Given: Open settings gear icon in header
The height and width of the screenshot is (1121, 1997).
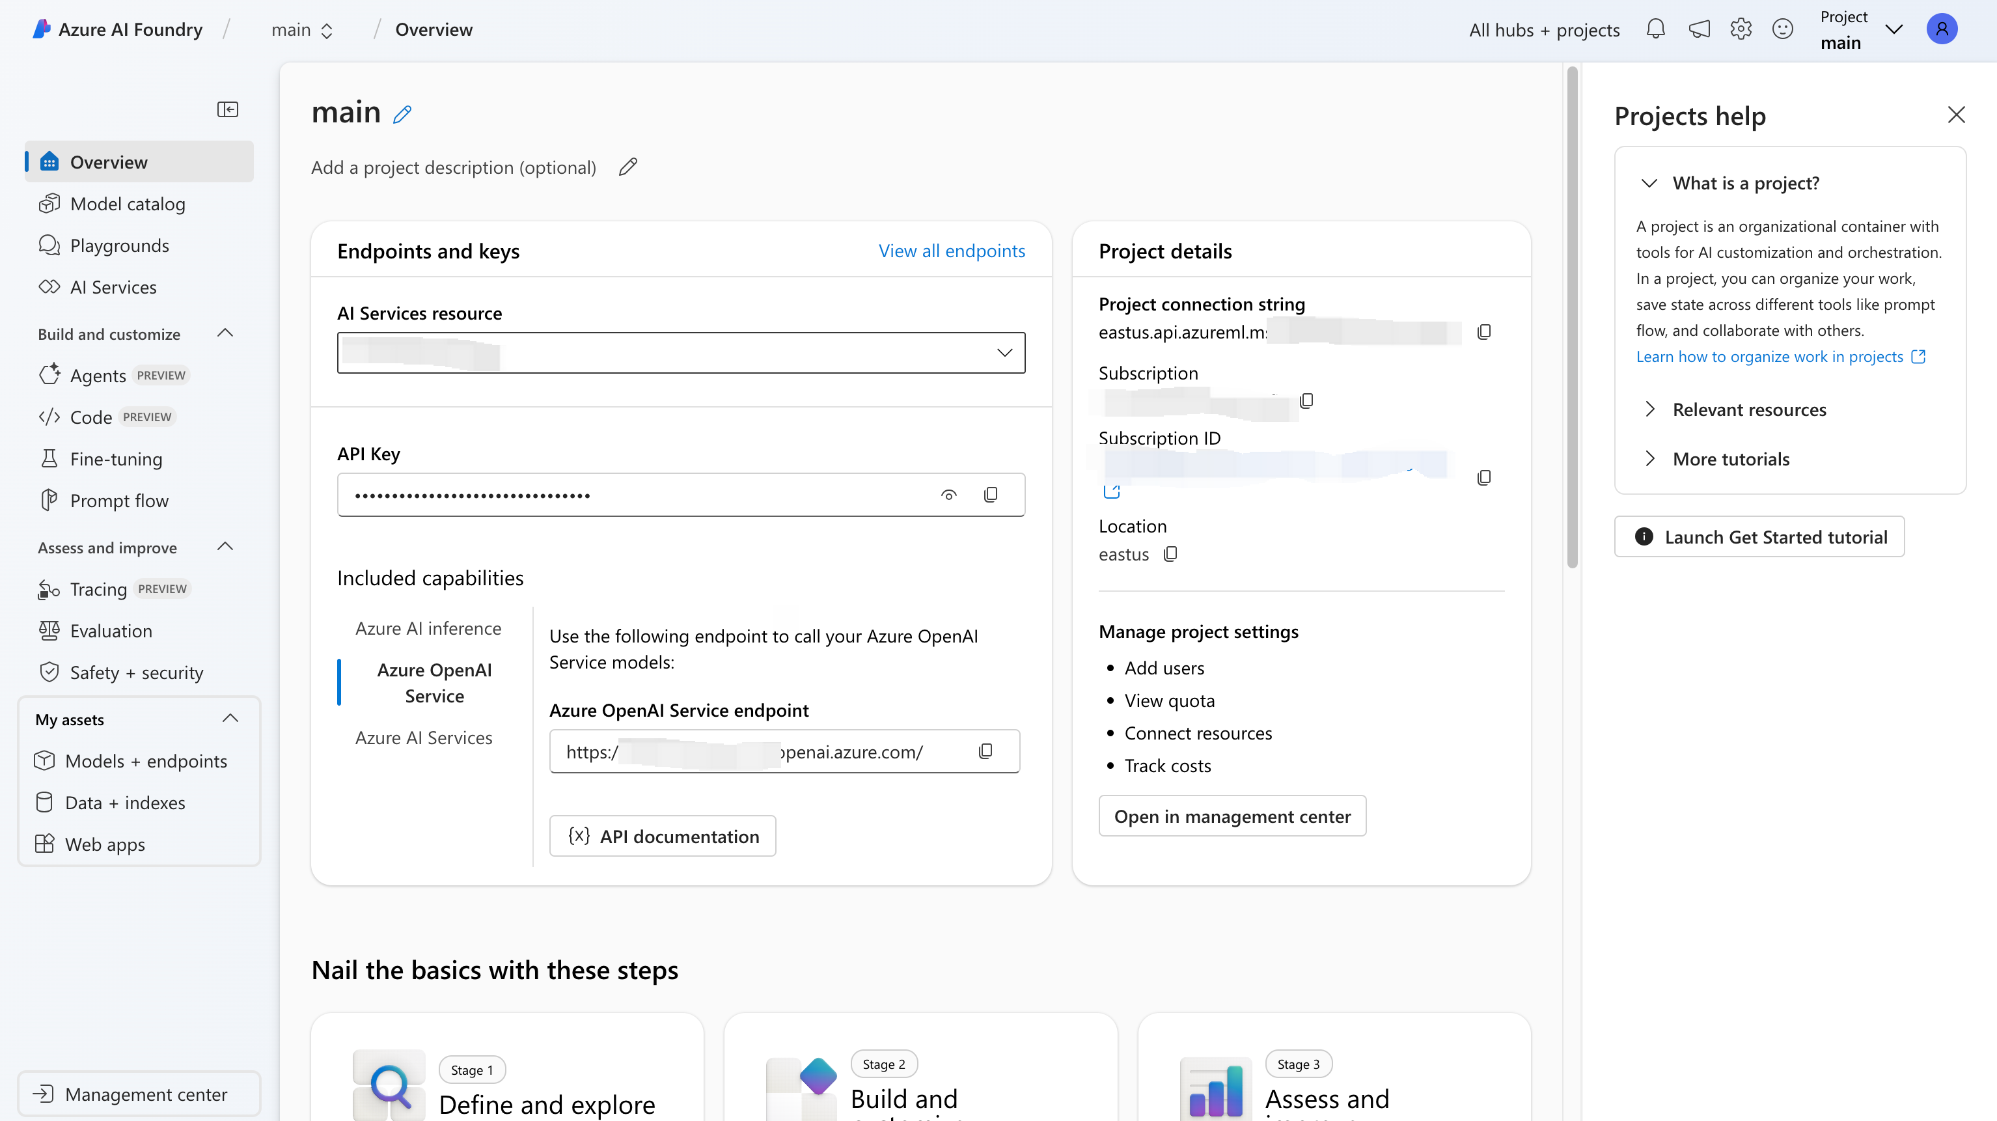Looking at the screenshot, I should click(1741, 29).
